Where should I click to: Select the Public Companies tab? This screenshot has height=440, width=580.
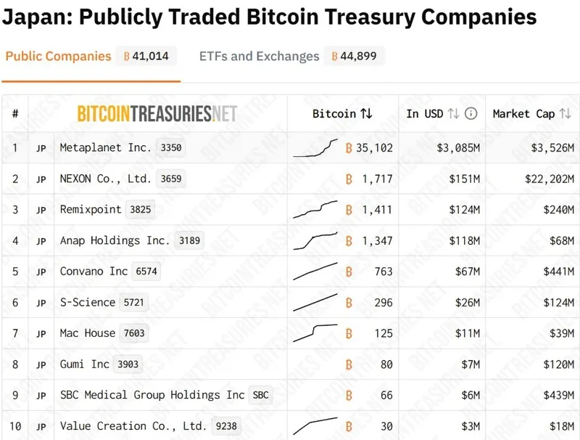click(58, 57)
